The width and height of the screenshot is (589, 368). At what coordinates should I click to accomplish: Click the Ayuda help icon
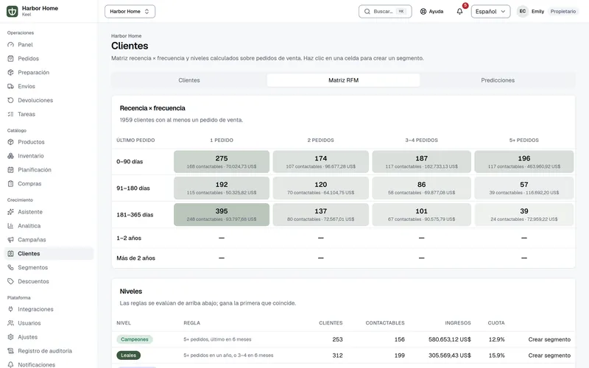click(x=423, y=11)
